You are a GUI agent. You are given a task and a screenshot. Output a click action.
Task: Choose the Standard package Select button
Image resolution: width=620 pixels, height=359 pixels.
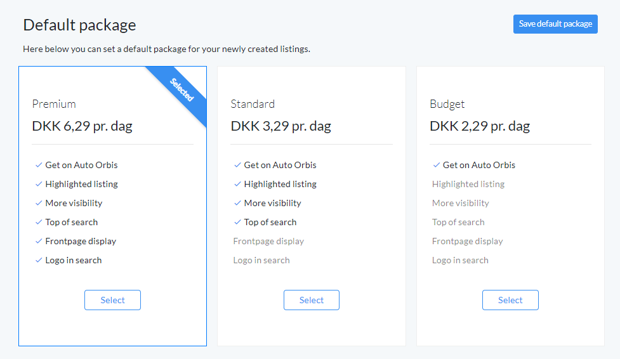(311, 300)
